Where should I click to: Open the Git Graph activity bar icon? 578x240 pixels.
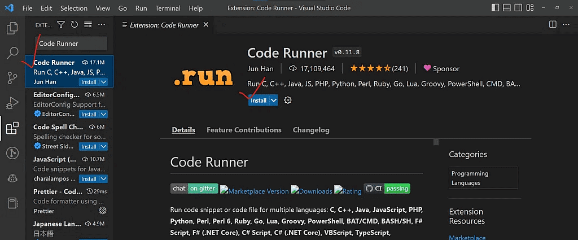12,153
